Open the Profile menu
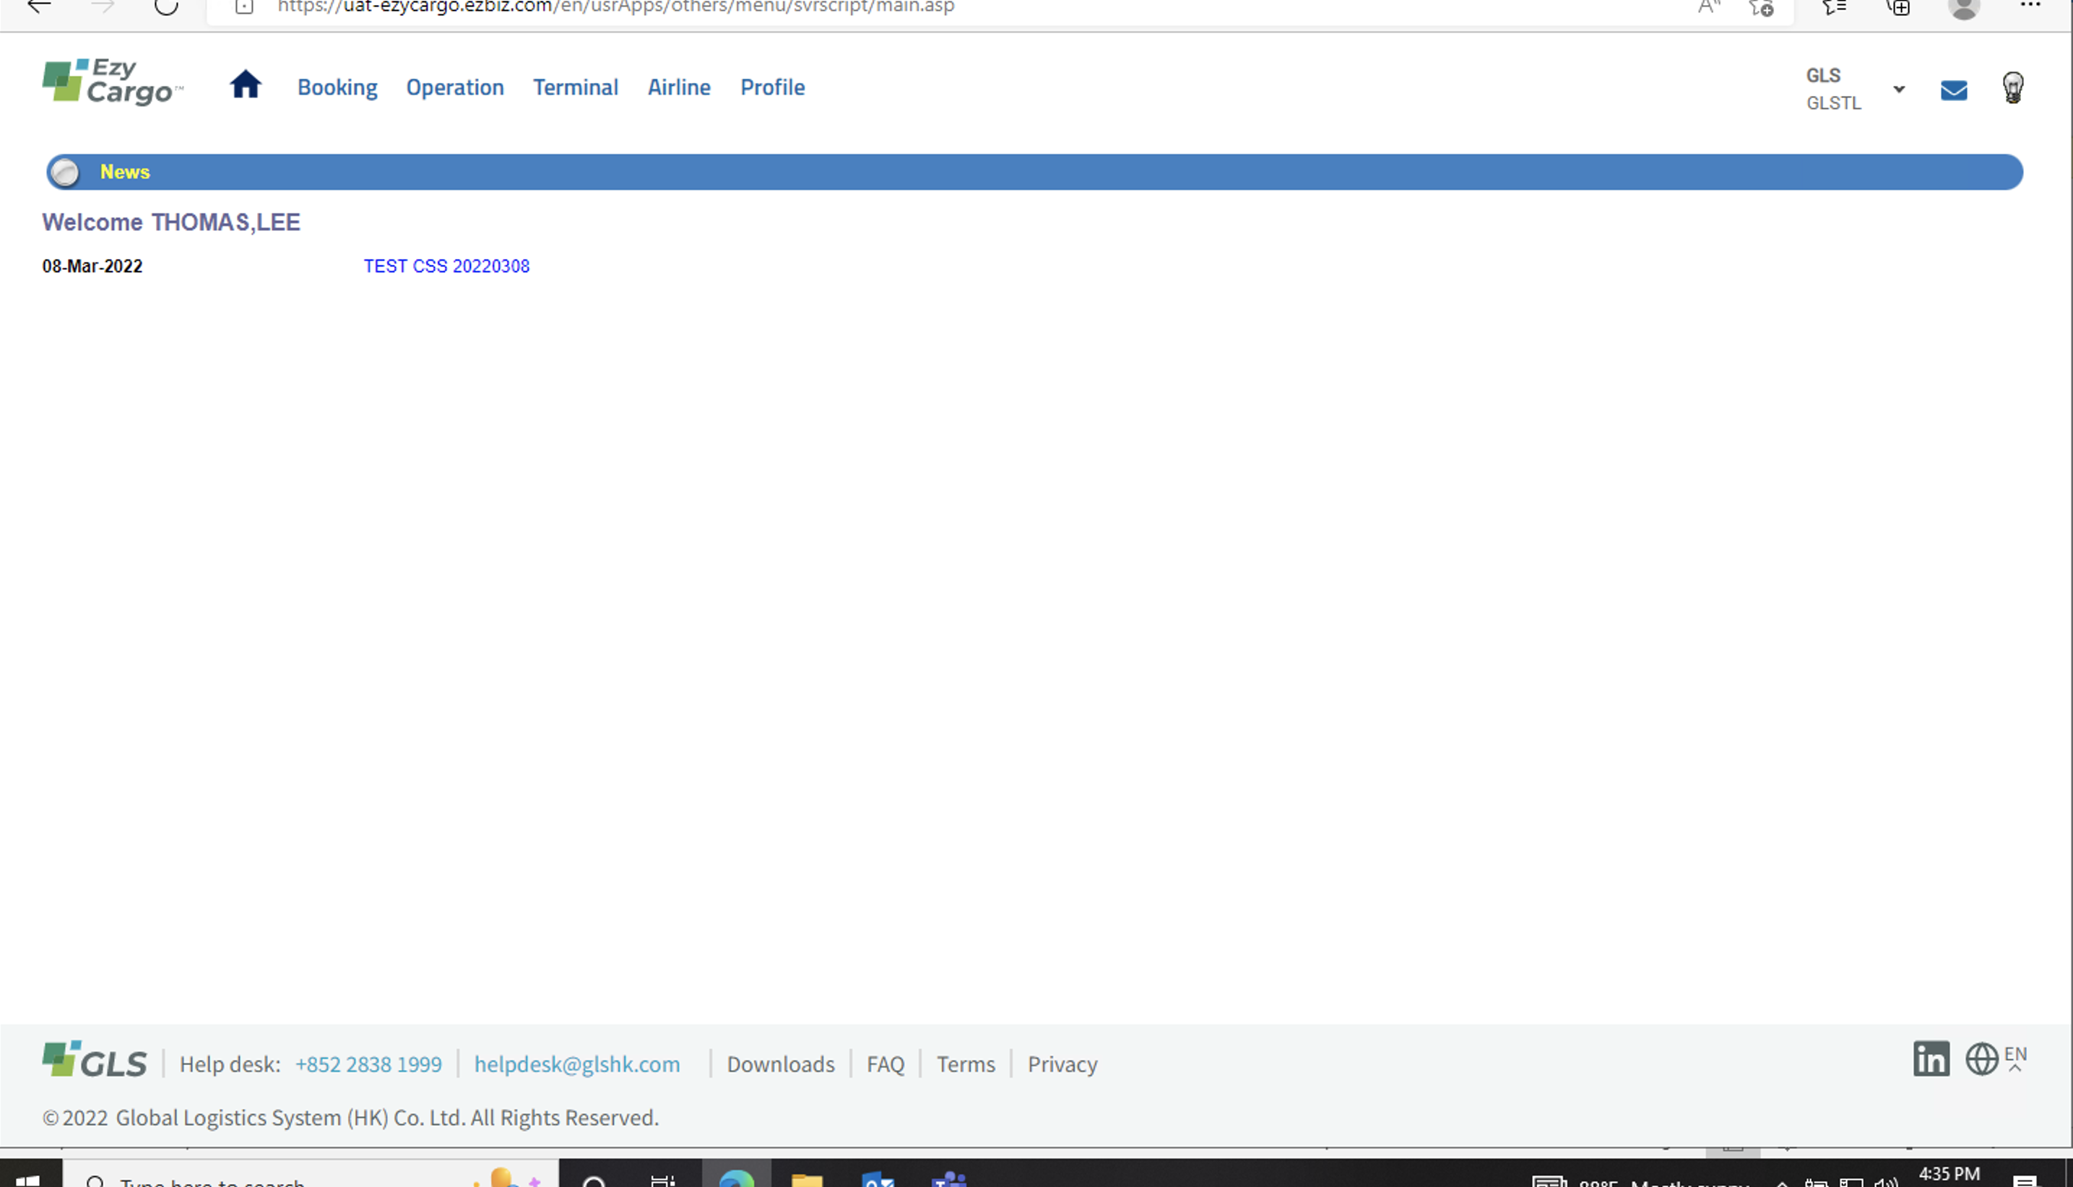Image resolution: width=2073 pixels, height=1187 pixels. pyautogui.click(x=771, y=87)
